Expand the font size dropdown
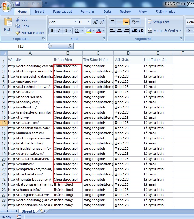The width and height of the screenshot is (194, 219). [x=89, y=22]
